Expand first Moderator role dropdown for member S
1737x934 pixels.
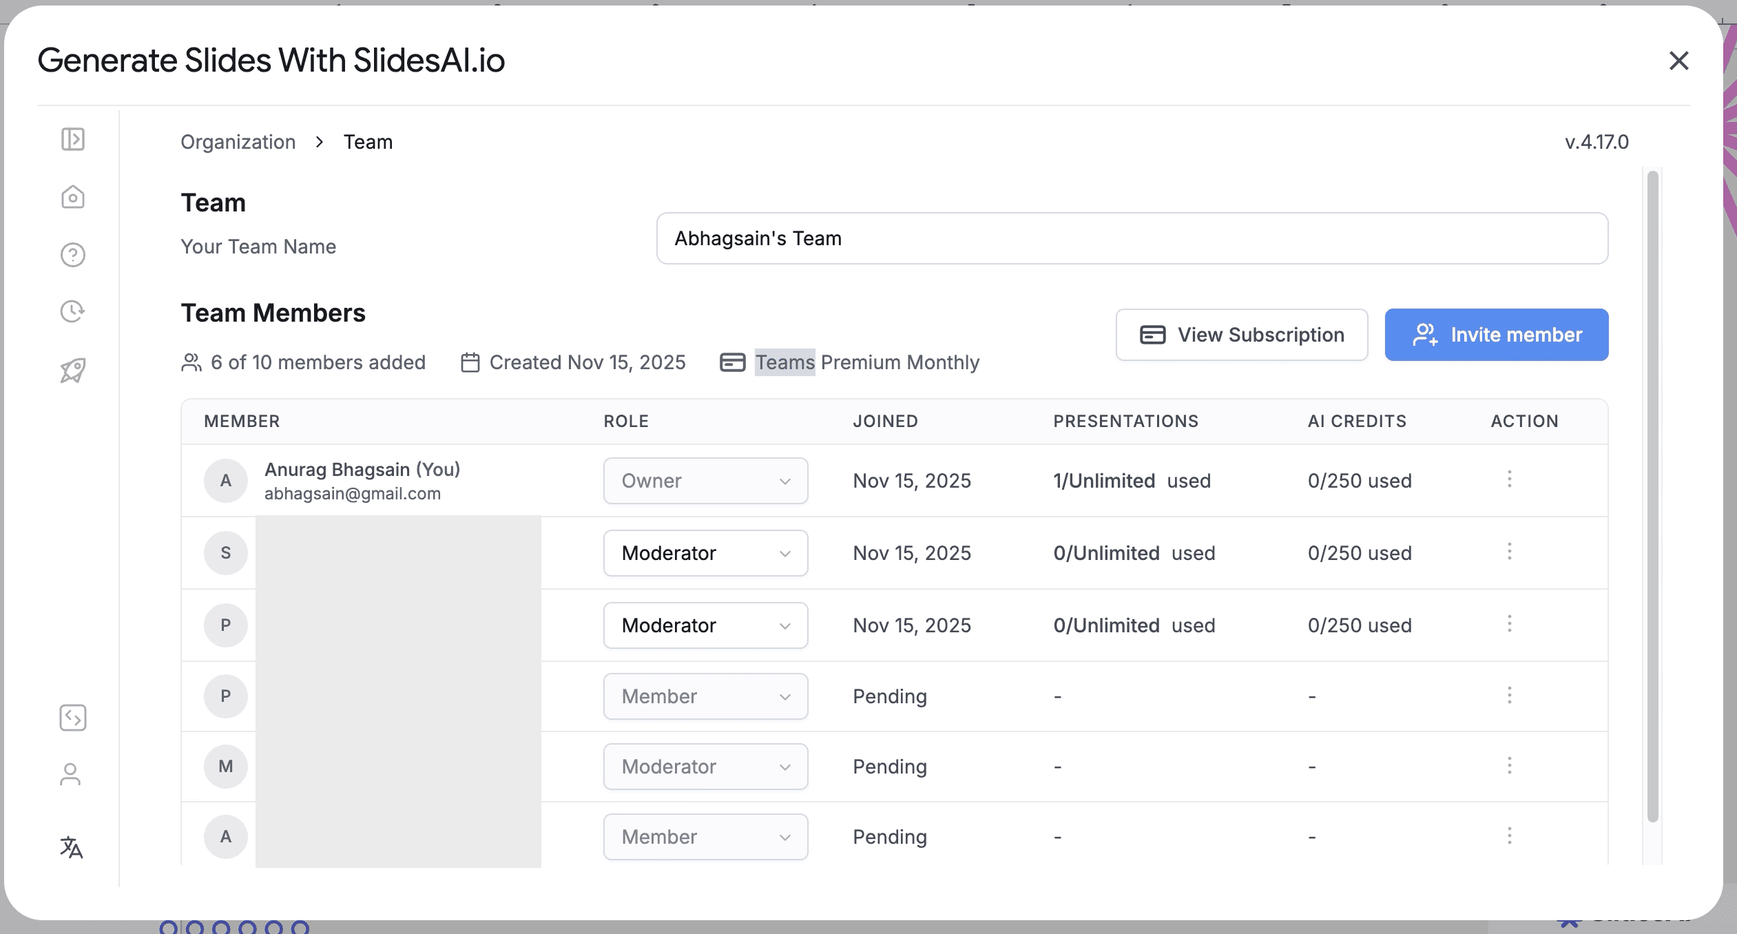click(x=705, y=553)
